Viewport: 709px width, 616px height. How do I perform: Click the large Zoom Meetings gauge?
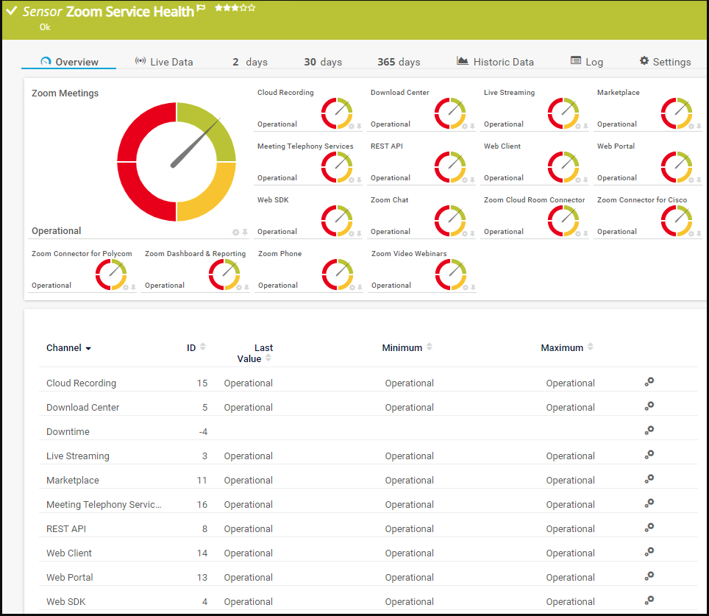177,162
